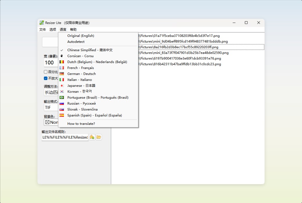Choose the Japanese - 日本語 flag icon

coord(62,86)
